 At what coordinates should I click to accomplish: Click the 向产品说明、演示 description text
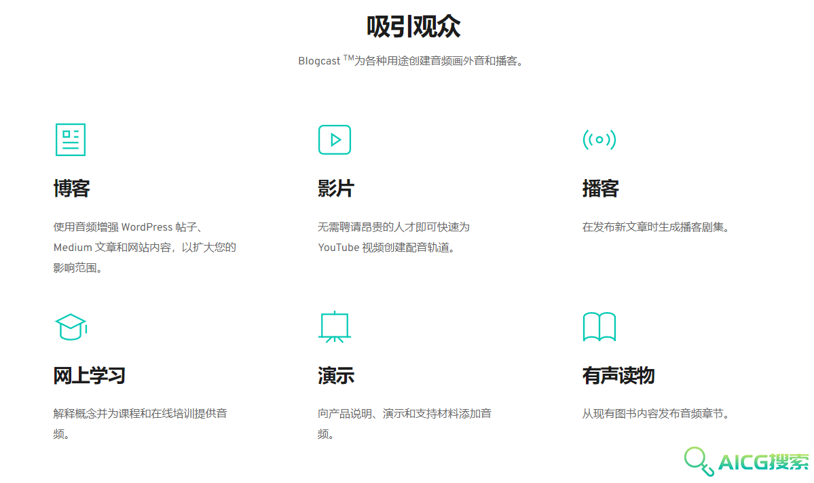405,424
